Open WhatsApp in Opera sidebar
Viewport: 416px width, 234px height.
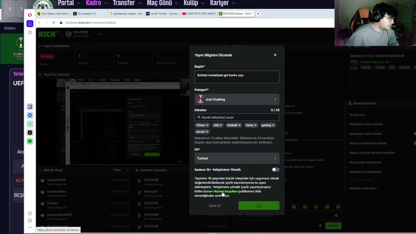[30, 124]
